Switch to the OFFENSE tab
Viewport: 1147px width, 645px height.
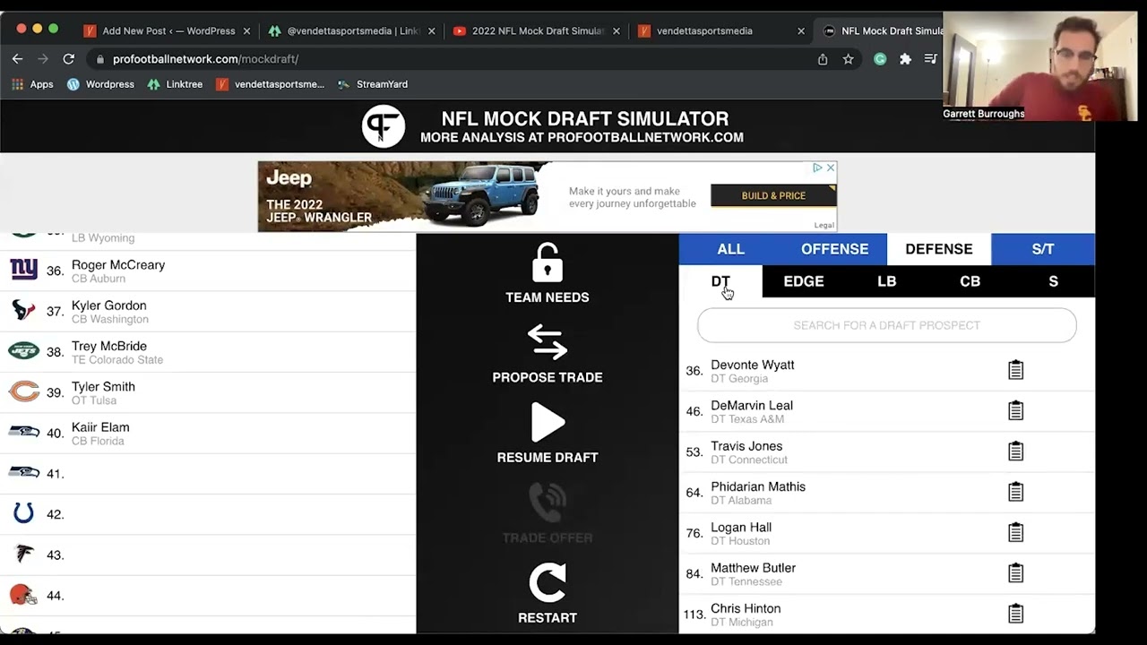[x=834, y=249]
